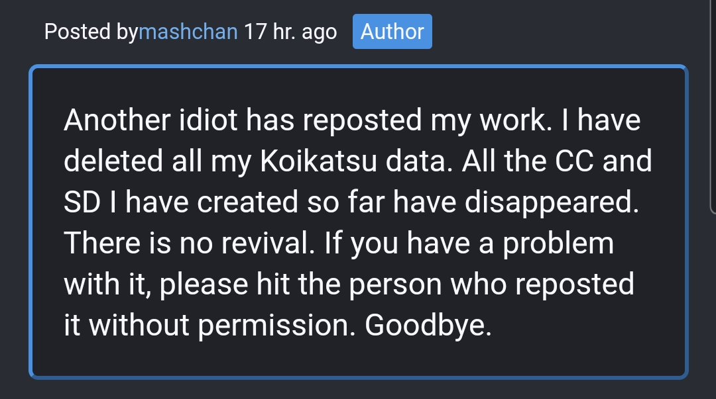
Task: Click the word deleted in the post
Action: coord(106,162)
